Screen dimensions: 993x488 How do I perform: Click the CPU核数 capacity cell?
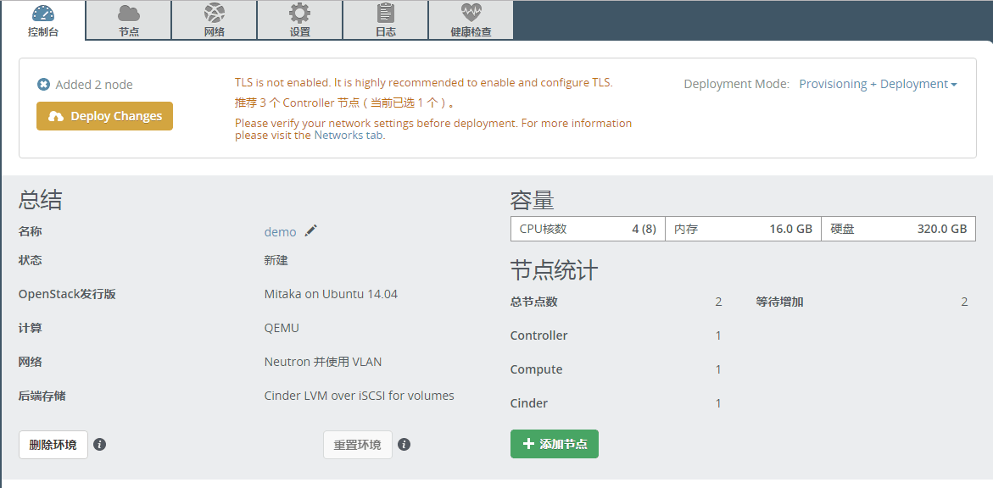(x=588, y=229)
